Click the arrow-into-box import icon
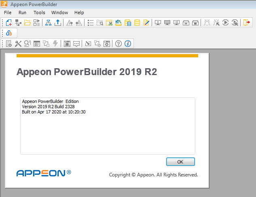256x197 pixels. (x=88, y=44)
